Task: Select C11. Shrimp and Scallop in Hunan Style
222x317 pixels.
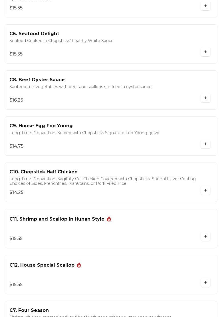Action: (57, 219)
